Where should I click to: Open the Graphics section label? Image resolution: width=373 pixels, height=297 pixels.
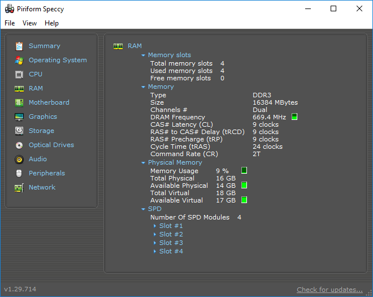43,117
